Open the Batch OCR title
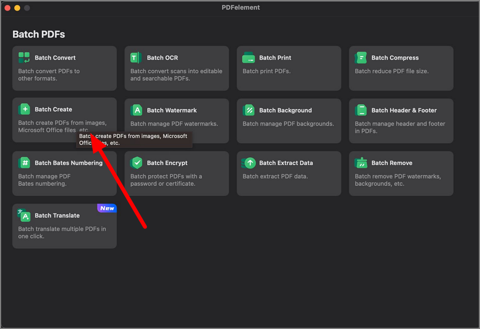480x329 pixels. tap(162, 58)
